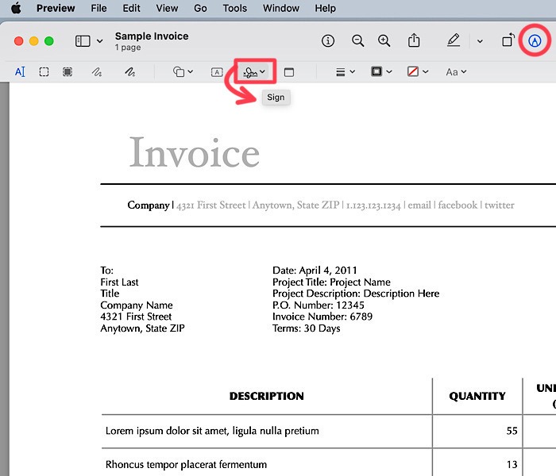Image resolution: width=556 pixels, height=476 pixels.
Task: Select the Highlight pen tool
Action: coord(454,40)
